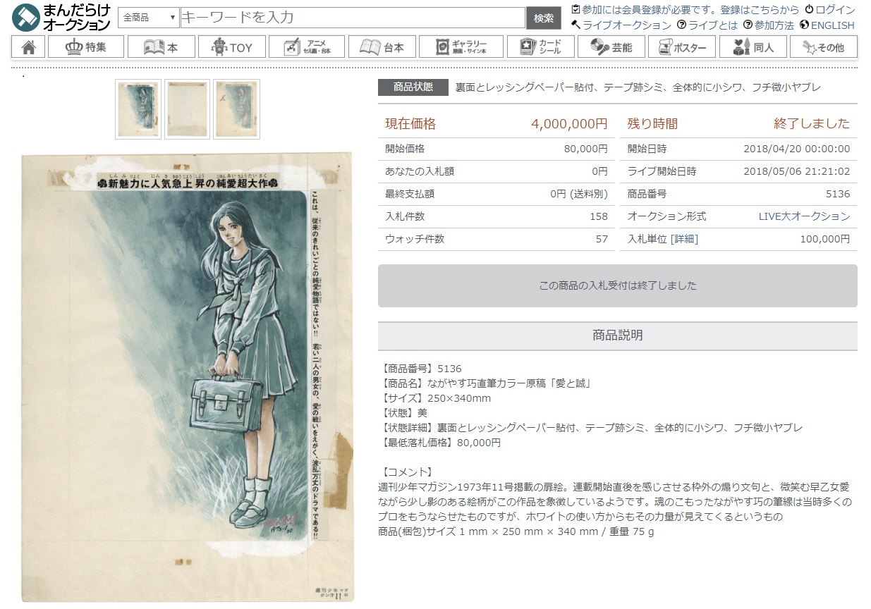Enlarge the main manga illustration image
The height and width of the screenshot is (609, 871).
[188, 378]
